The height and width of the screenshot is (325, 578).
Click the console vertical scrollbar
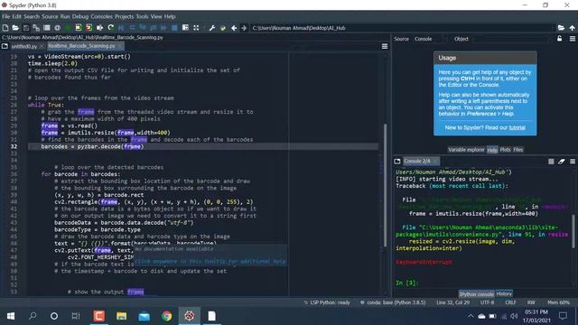(573, 231)
